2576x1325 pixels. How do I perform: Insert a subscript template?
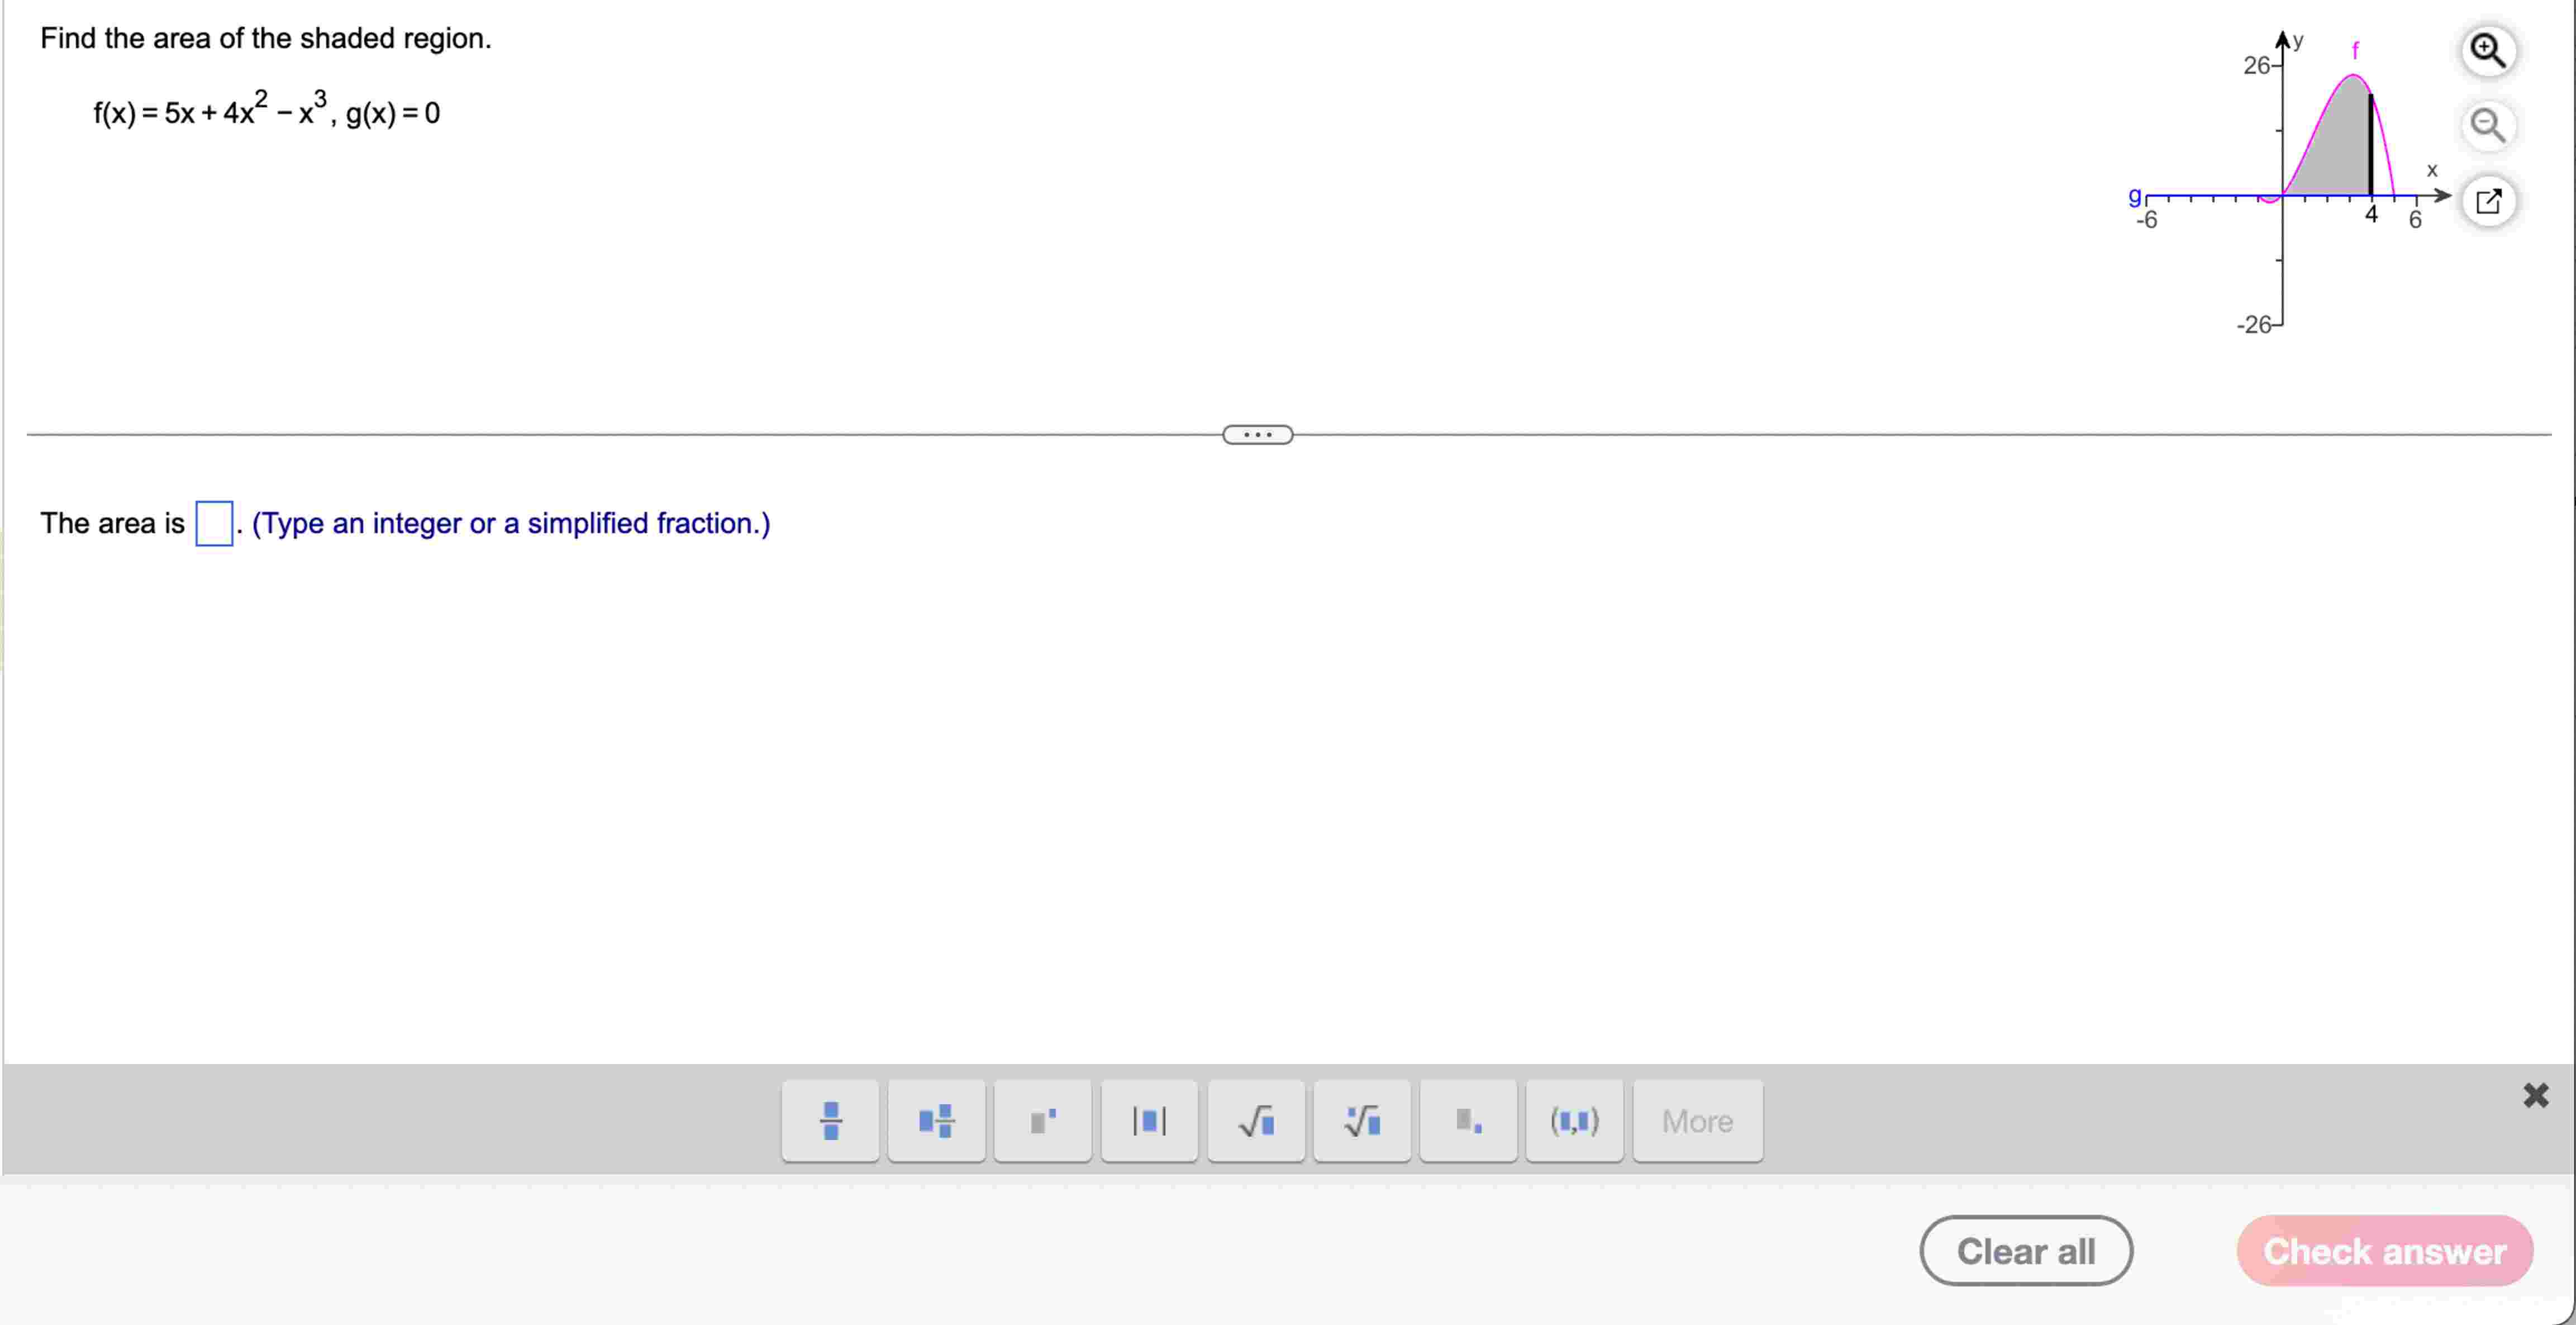coord(1468,1121)
